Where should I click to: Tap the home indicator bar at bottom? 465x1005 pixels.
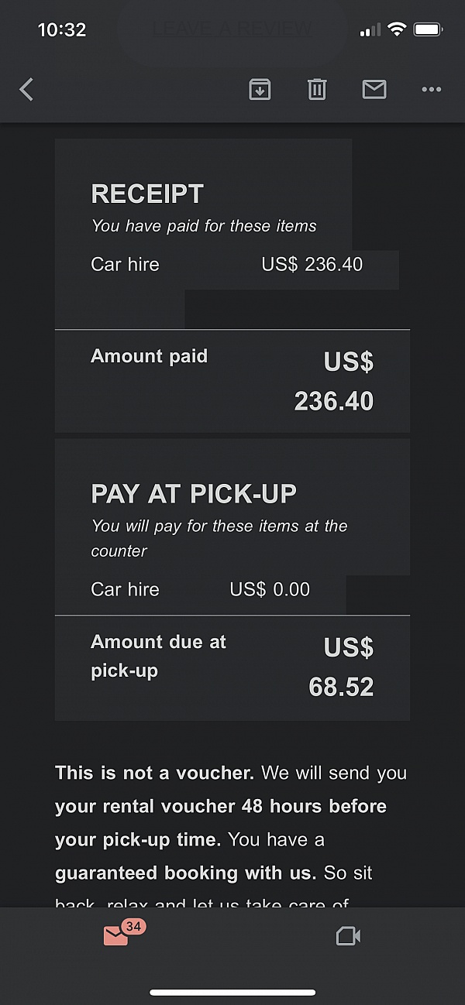232,993
